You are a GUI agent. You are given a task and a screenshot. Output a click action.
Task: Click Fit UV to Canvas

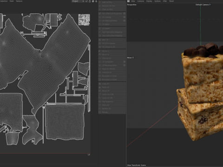(112, 43)
